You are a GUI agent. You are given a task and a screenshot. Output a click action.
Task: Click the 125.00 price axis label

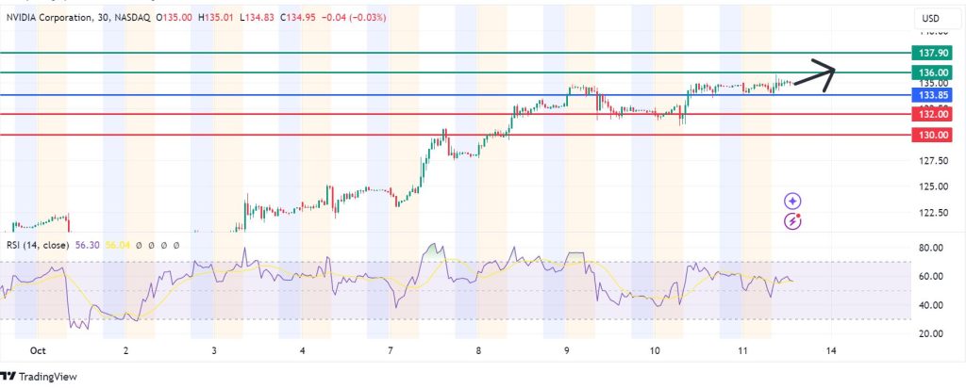pos(933,186)
